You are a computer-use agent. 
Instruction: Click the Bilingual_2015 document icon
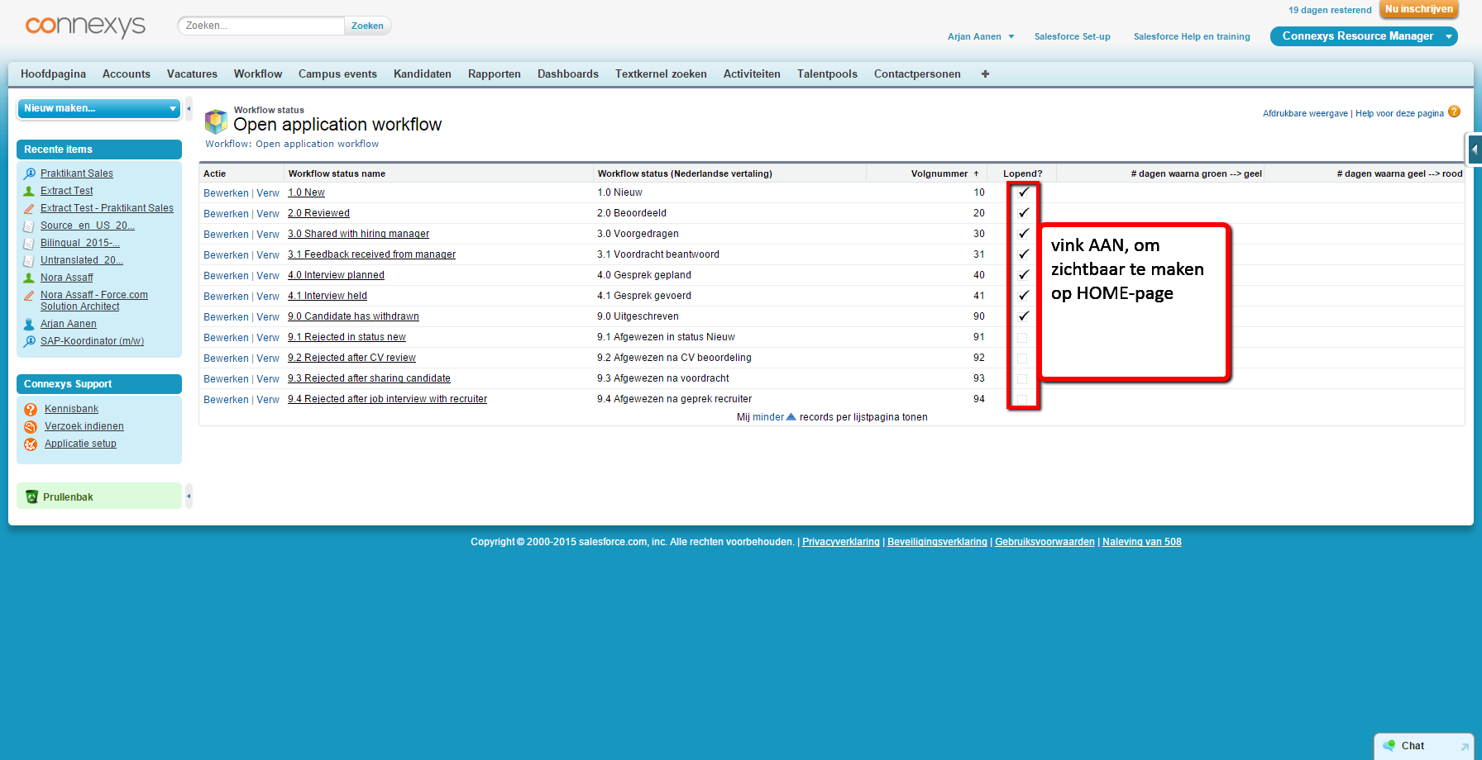coord(30,243)
